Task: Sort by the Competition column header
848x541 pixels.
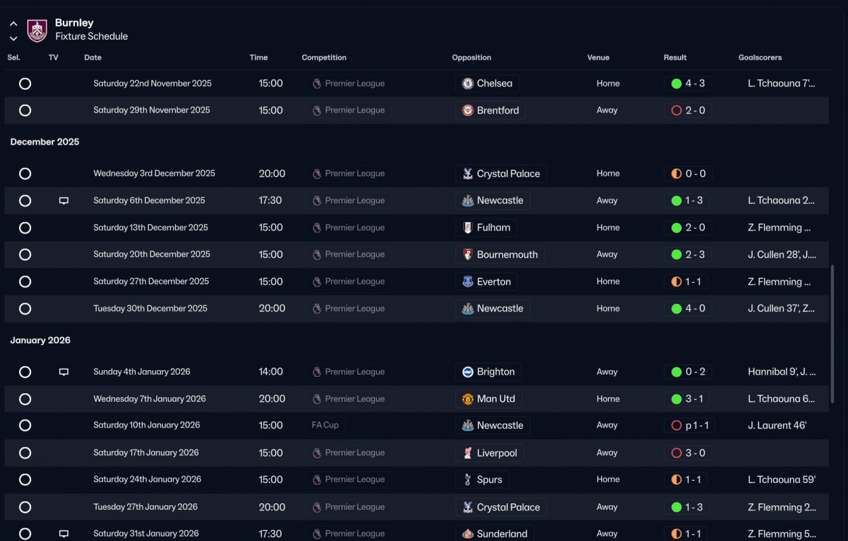Action: tap(324, 58)
